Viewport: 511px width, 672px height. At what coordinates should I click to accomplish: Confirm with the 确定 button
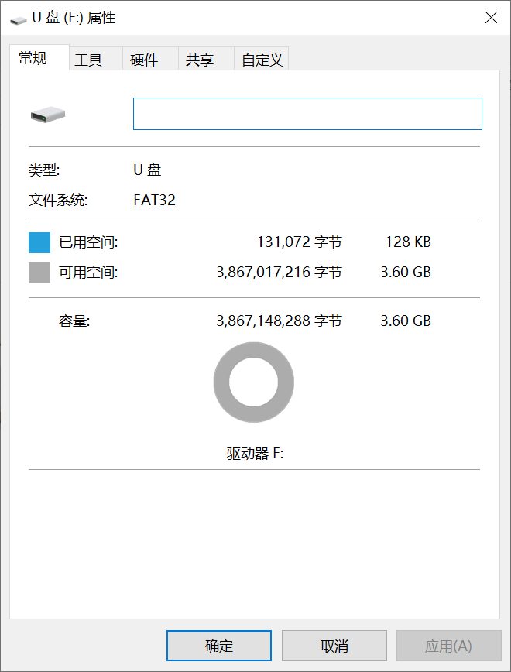click(219, 646)
